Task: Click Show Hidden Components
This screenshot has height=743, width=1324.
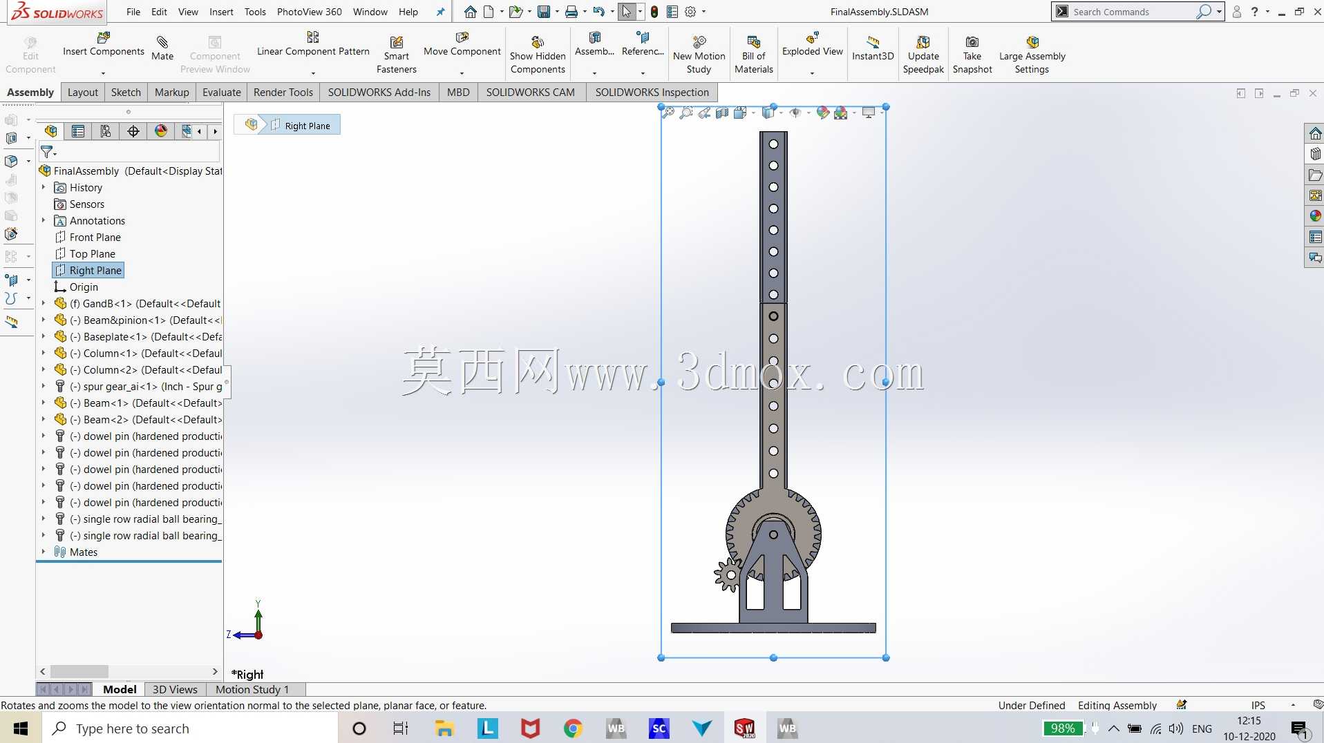Action: (x=538, y=54)
